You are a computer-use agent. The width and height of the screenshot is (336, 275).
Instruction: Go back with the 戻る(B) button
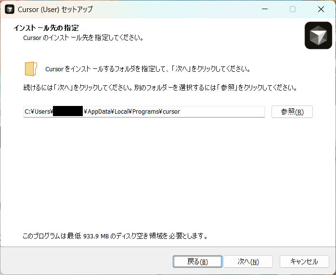pos(197,262)
